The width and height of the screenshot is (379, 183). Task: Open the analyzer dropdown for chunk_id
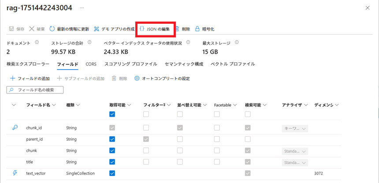point(295,129)
